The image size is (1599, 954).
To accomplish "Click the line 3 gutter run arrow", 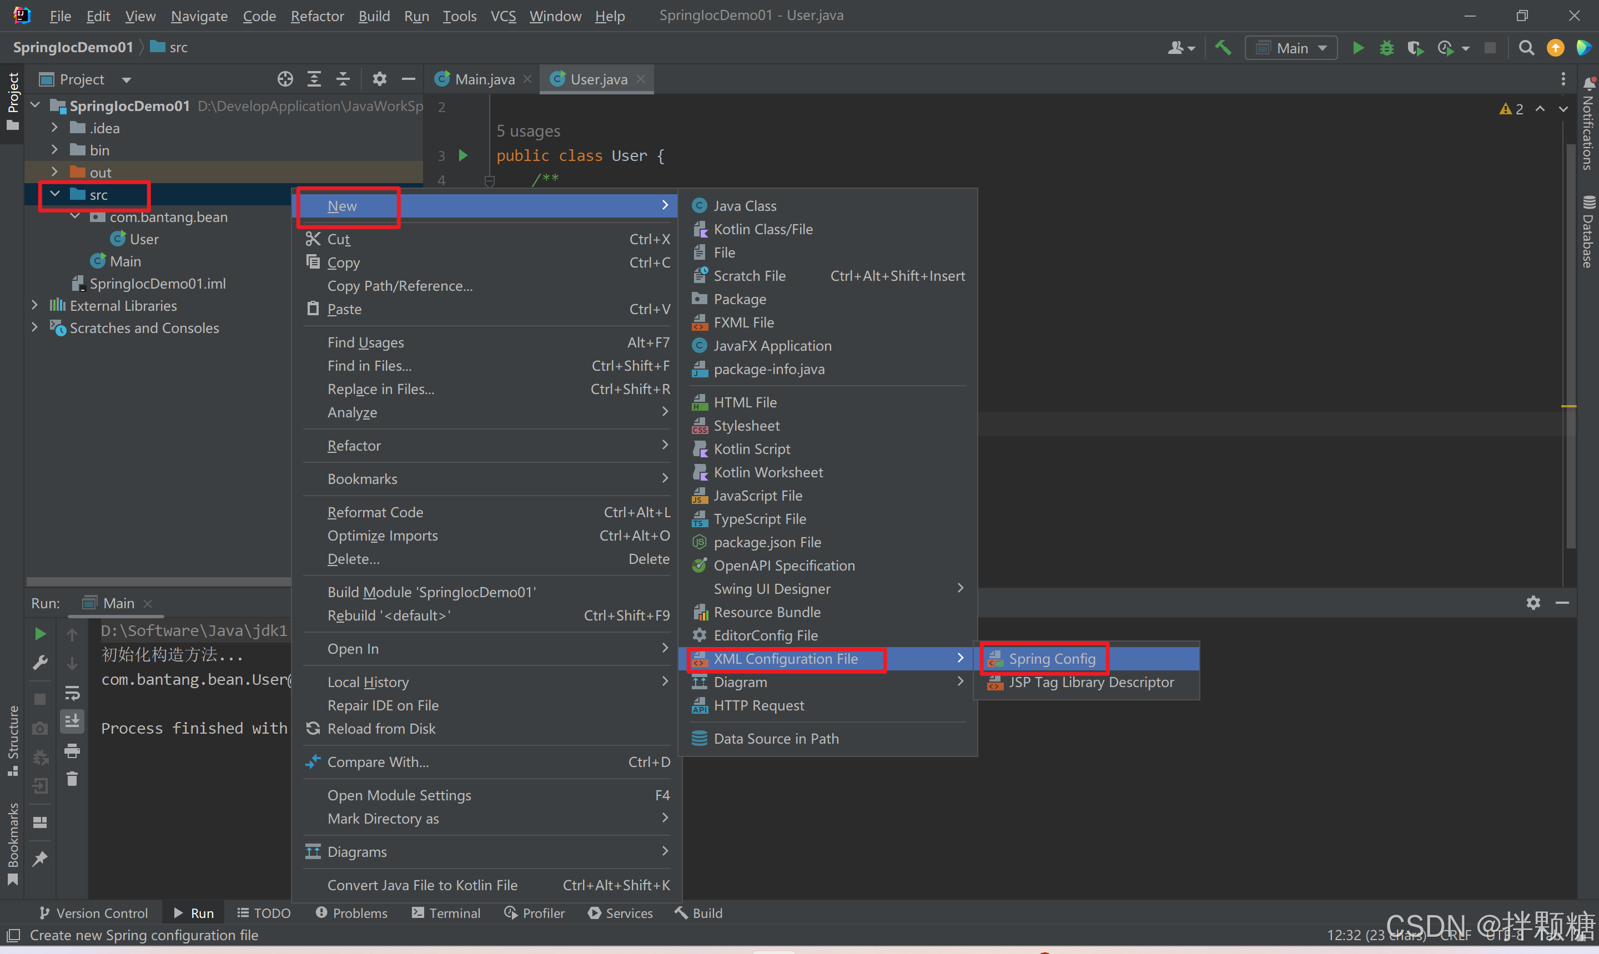I will click(463, 155).
